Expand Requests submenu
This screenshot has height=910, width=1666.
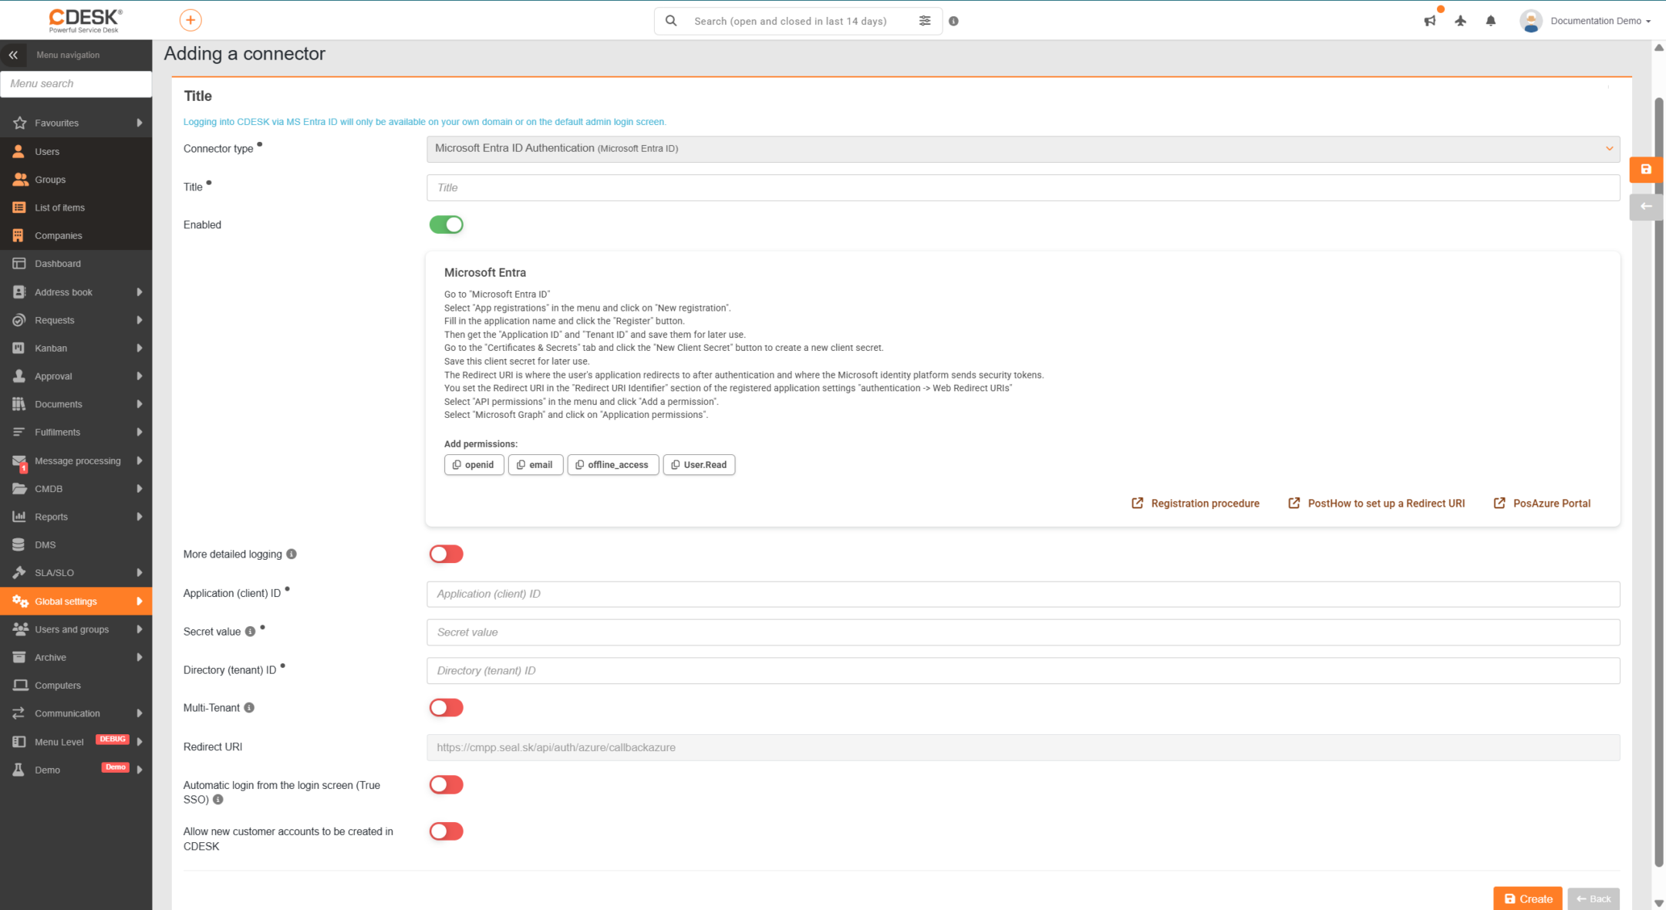click(140, 320)
